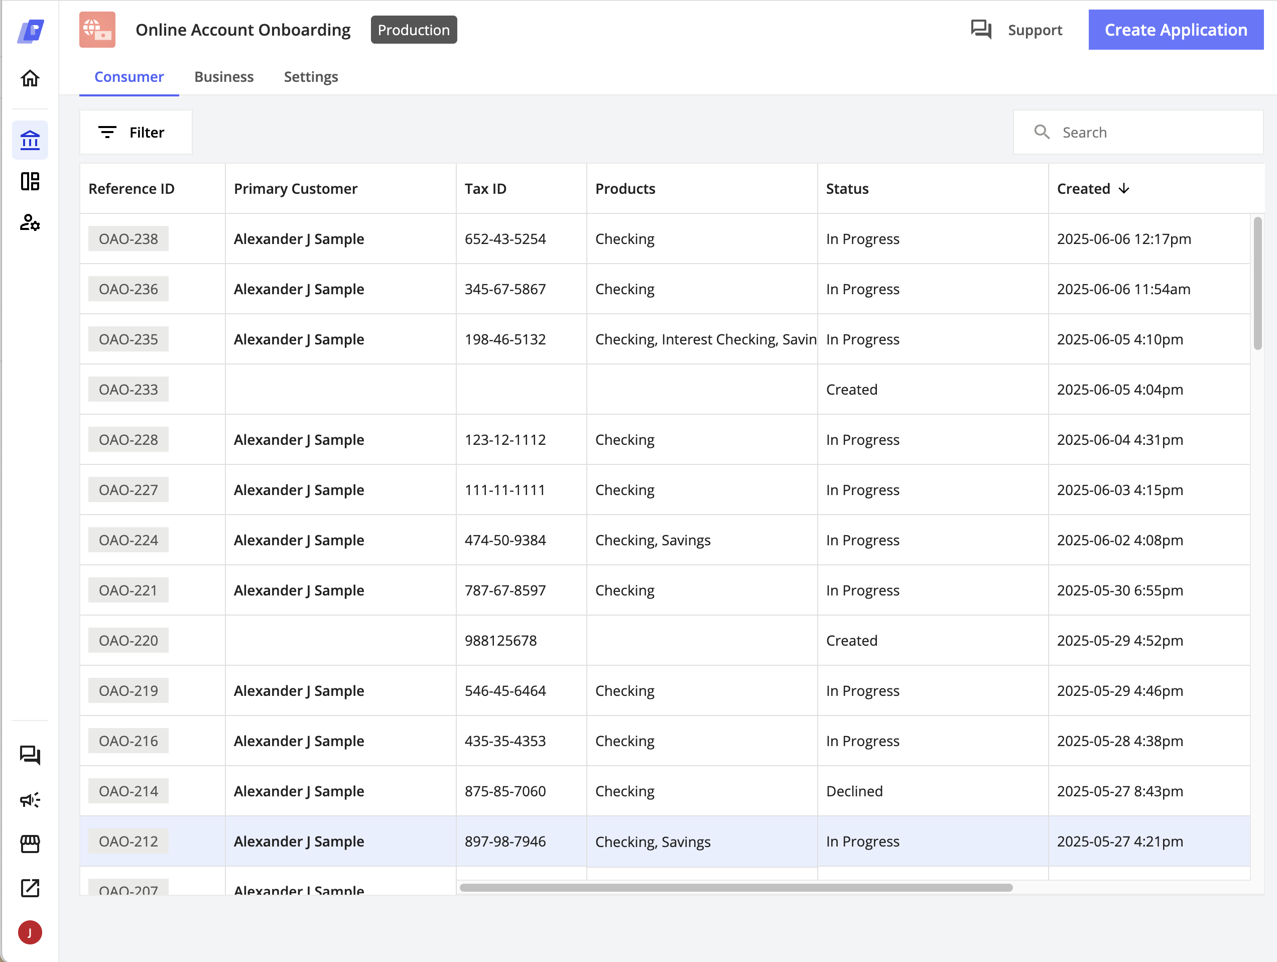Click into the Search field

pos(1149,132)
